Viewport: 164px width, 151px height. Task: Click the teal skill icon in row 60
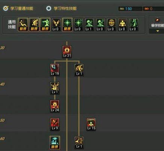pos(55,142)
